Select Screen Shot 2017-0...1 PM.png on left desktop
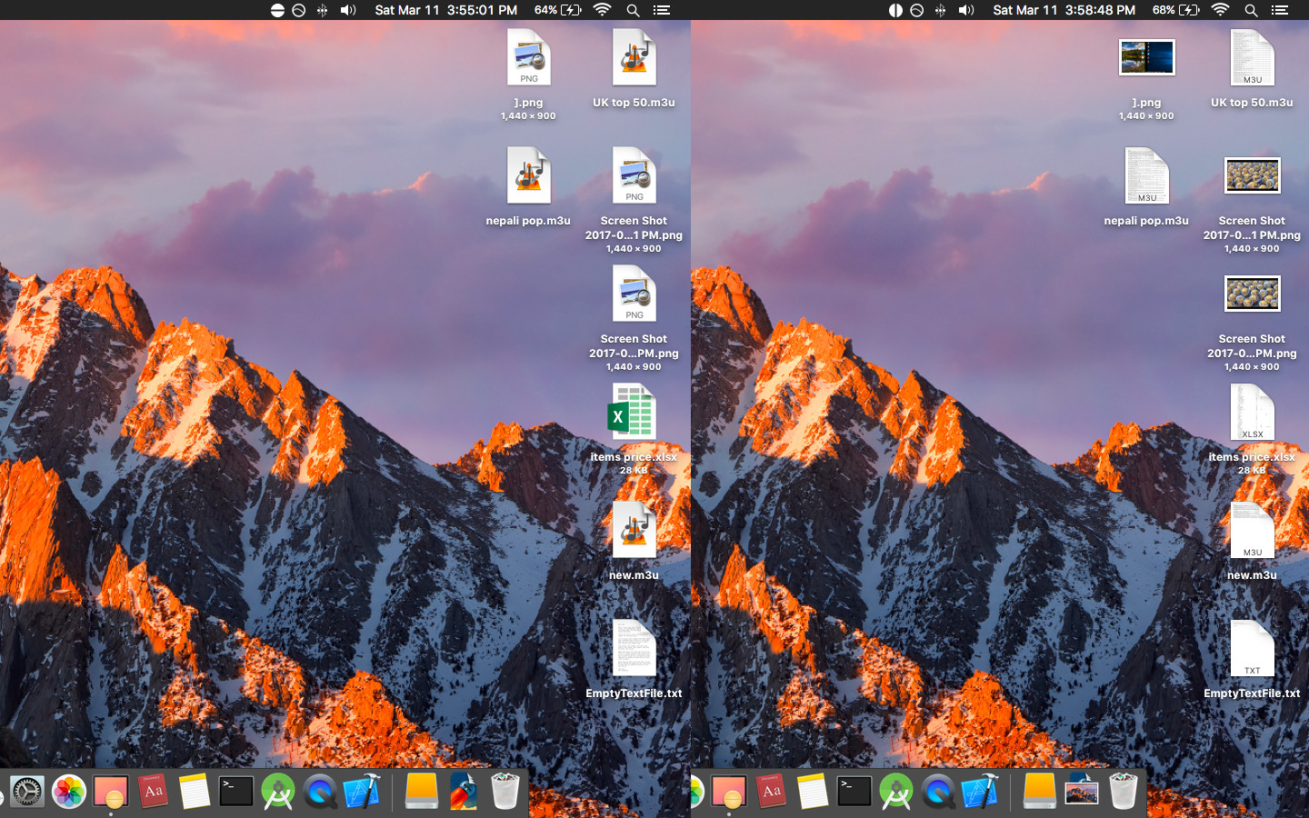The width and height of the screenshot is (1309, 818). [634, 175]
